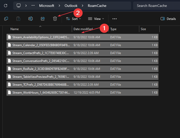The height and width of the screenshot is (138, 180).
Task: Click file icon of Stream_RssRule_2
Action: (9, 69)
